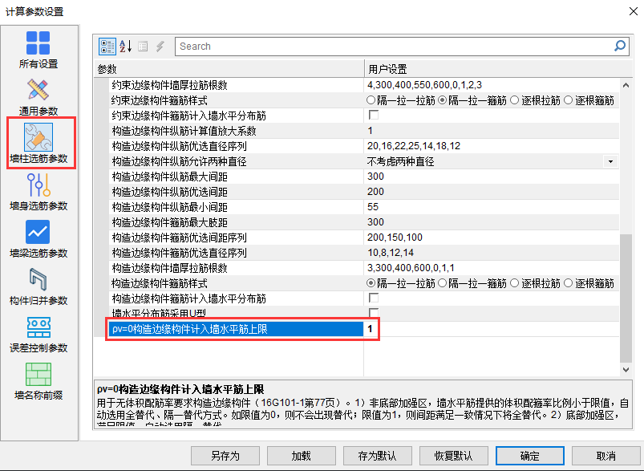Image resolution: width=644 pixels, height=471 pixels.
Task: Click 另存为 button
Action: [x=225, y=456]
